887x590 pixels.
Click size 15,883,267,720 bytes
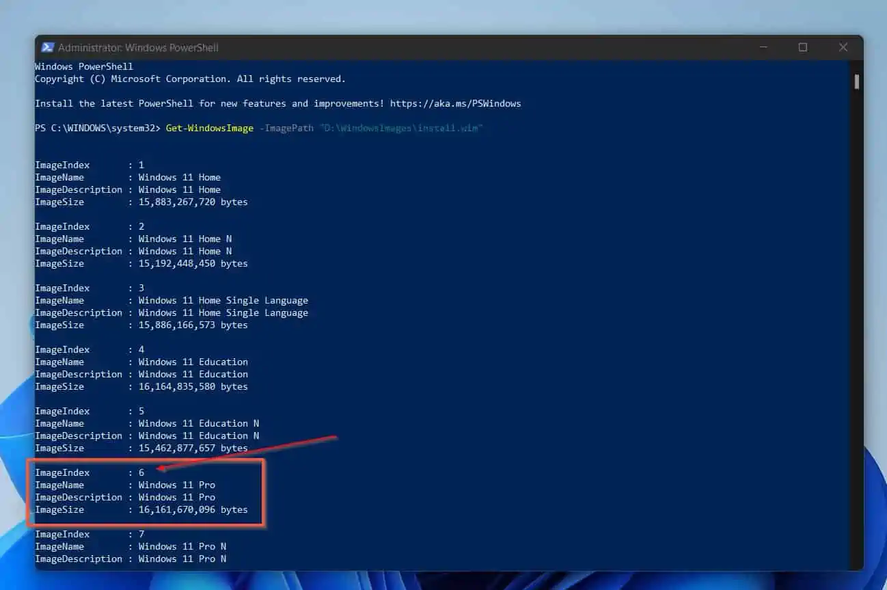click(x=193, y=202)
